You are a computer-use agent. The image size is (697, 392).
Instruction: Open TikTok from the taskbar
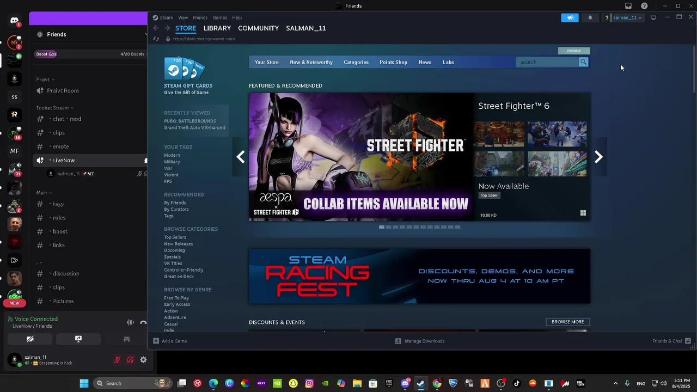click(x=517, y=383)
